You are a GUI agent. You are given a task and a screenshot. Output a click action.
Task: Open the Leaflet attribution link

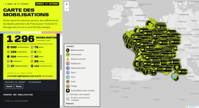[x=192, y=107]
